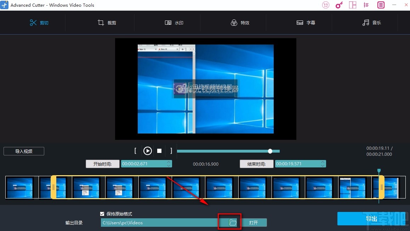Click the key registration icon in titlebar

click(x=339, y=5)
